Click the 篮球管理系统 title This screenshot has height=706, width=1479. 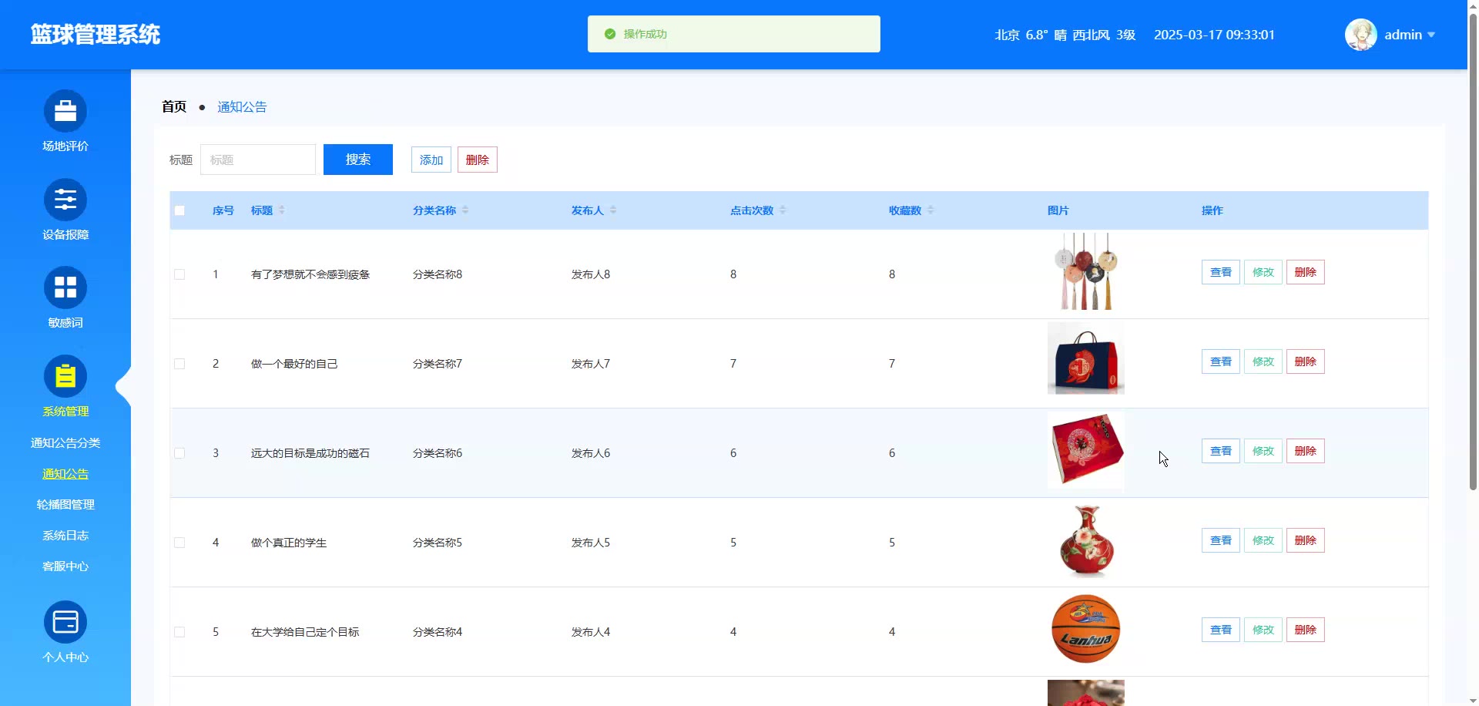pyautogui.click(x=96, y=35)
